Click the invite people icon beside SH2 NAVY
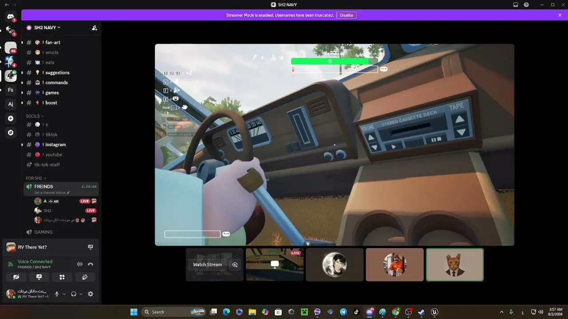The image size is (568, 319). (x=95, y=27)
